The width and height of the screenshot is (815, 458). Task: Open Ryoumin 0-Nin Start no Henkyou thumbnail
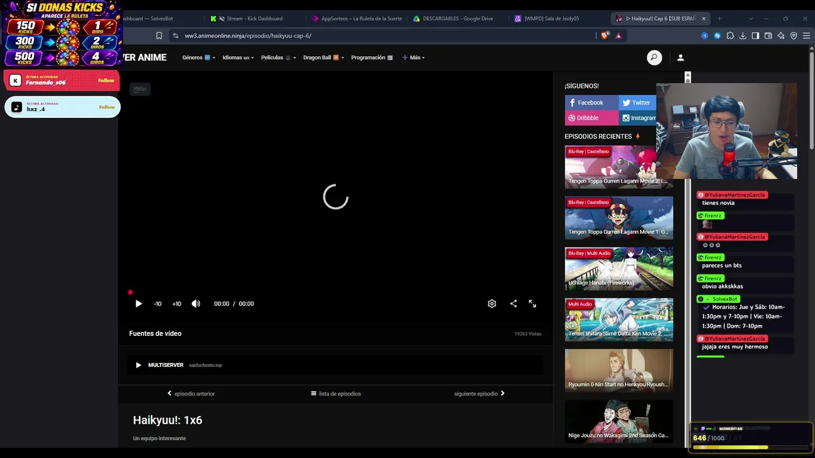[619, 371]
